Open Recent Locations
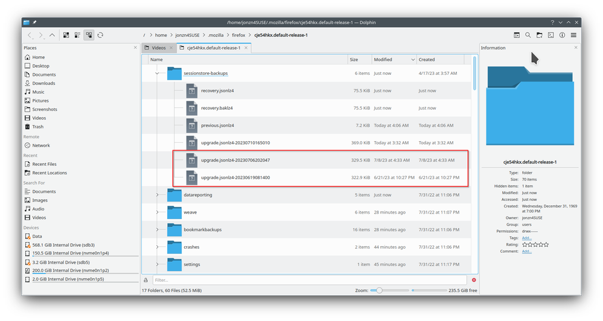Screen dimensions: 603x321 pos(49,173)
